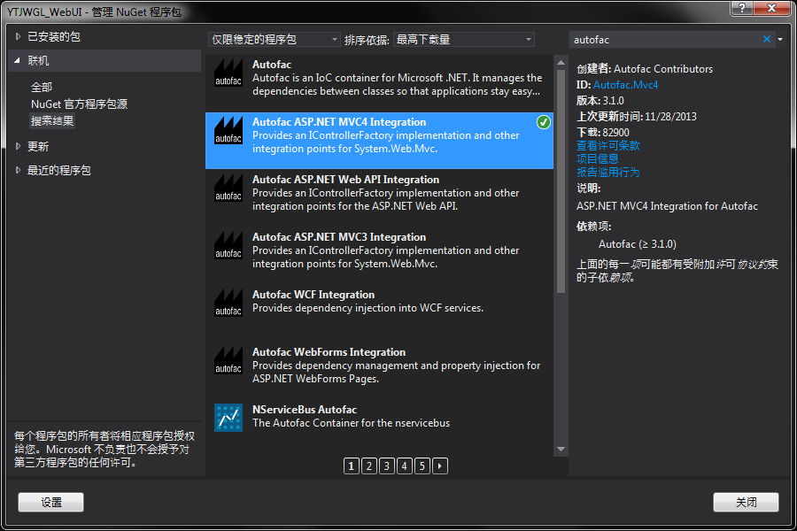The width and height of the screenshot is (797, 531).
Task: Click the 上次更新时间 11/28/2013 text
Action: (x=637, y=116)
